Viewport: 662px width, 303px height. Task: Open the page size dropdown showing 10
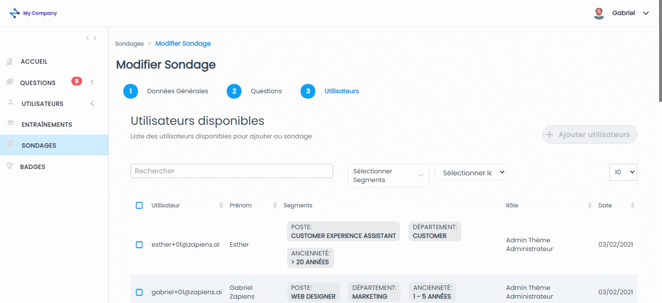pyautogui.click(x=623, y=172)
